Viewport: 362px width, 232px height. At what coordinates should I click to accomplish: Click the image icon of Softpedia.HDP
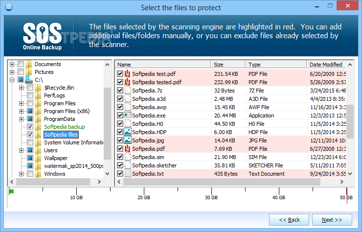(x=128, y=132)
